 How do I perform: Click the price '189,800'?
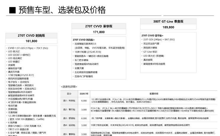[168, 27]
